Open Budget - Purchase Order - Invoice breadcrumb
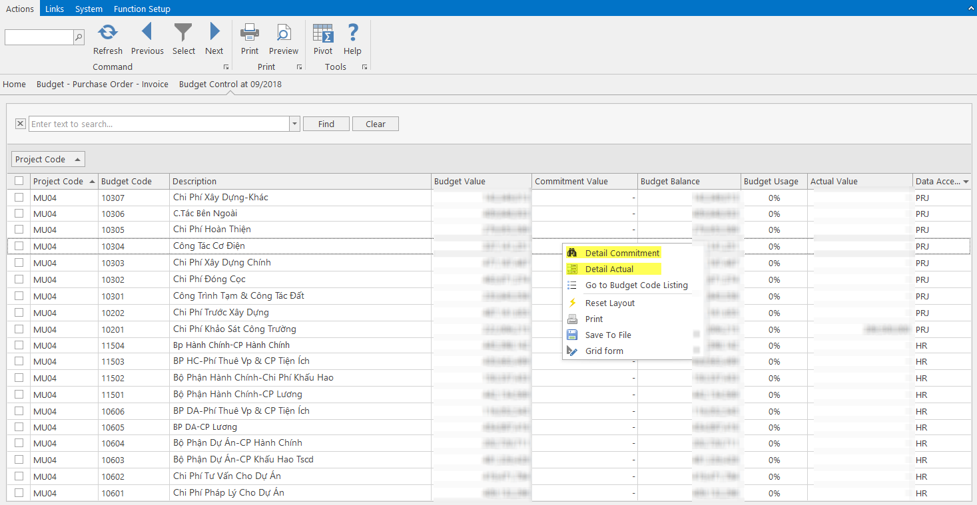The image size is (977, 505). [x=103, y=84]
